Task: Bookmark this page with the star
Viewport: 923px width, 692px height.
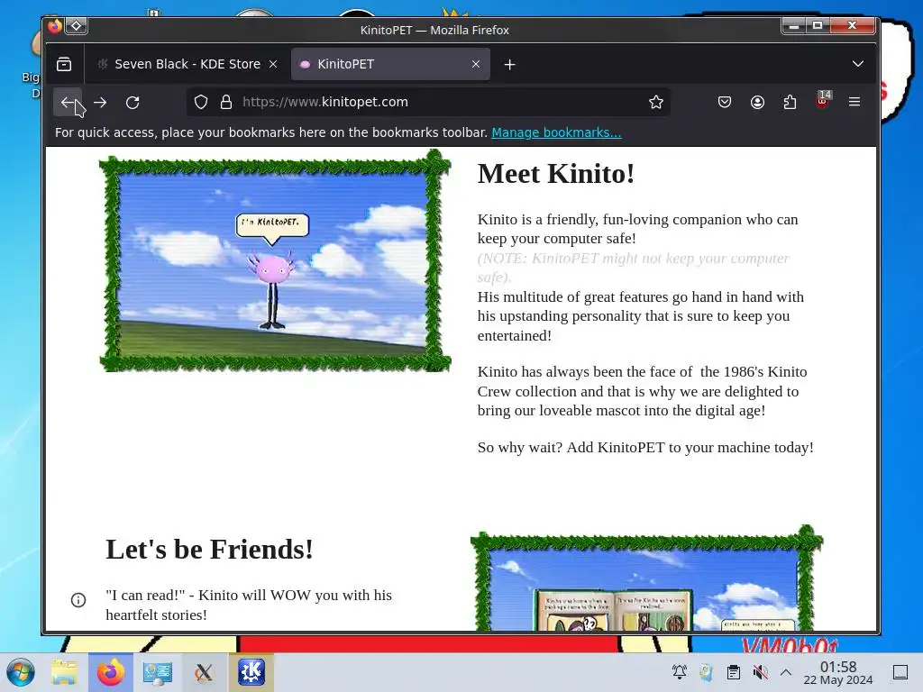Action: 656,103
